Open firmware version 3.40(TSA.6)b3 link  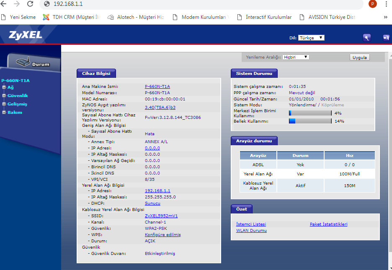click(160, 108)
